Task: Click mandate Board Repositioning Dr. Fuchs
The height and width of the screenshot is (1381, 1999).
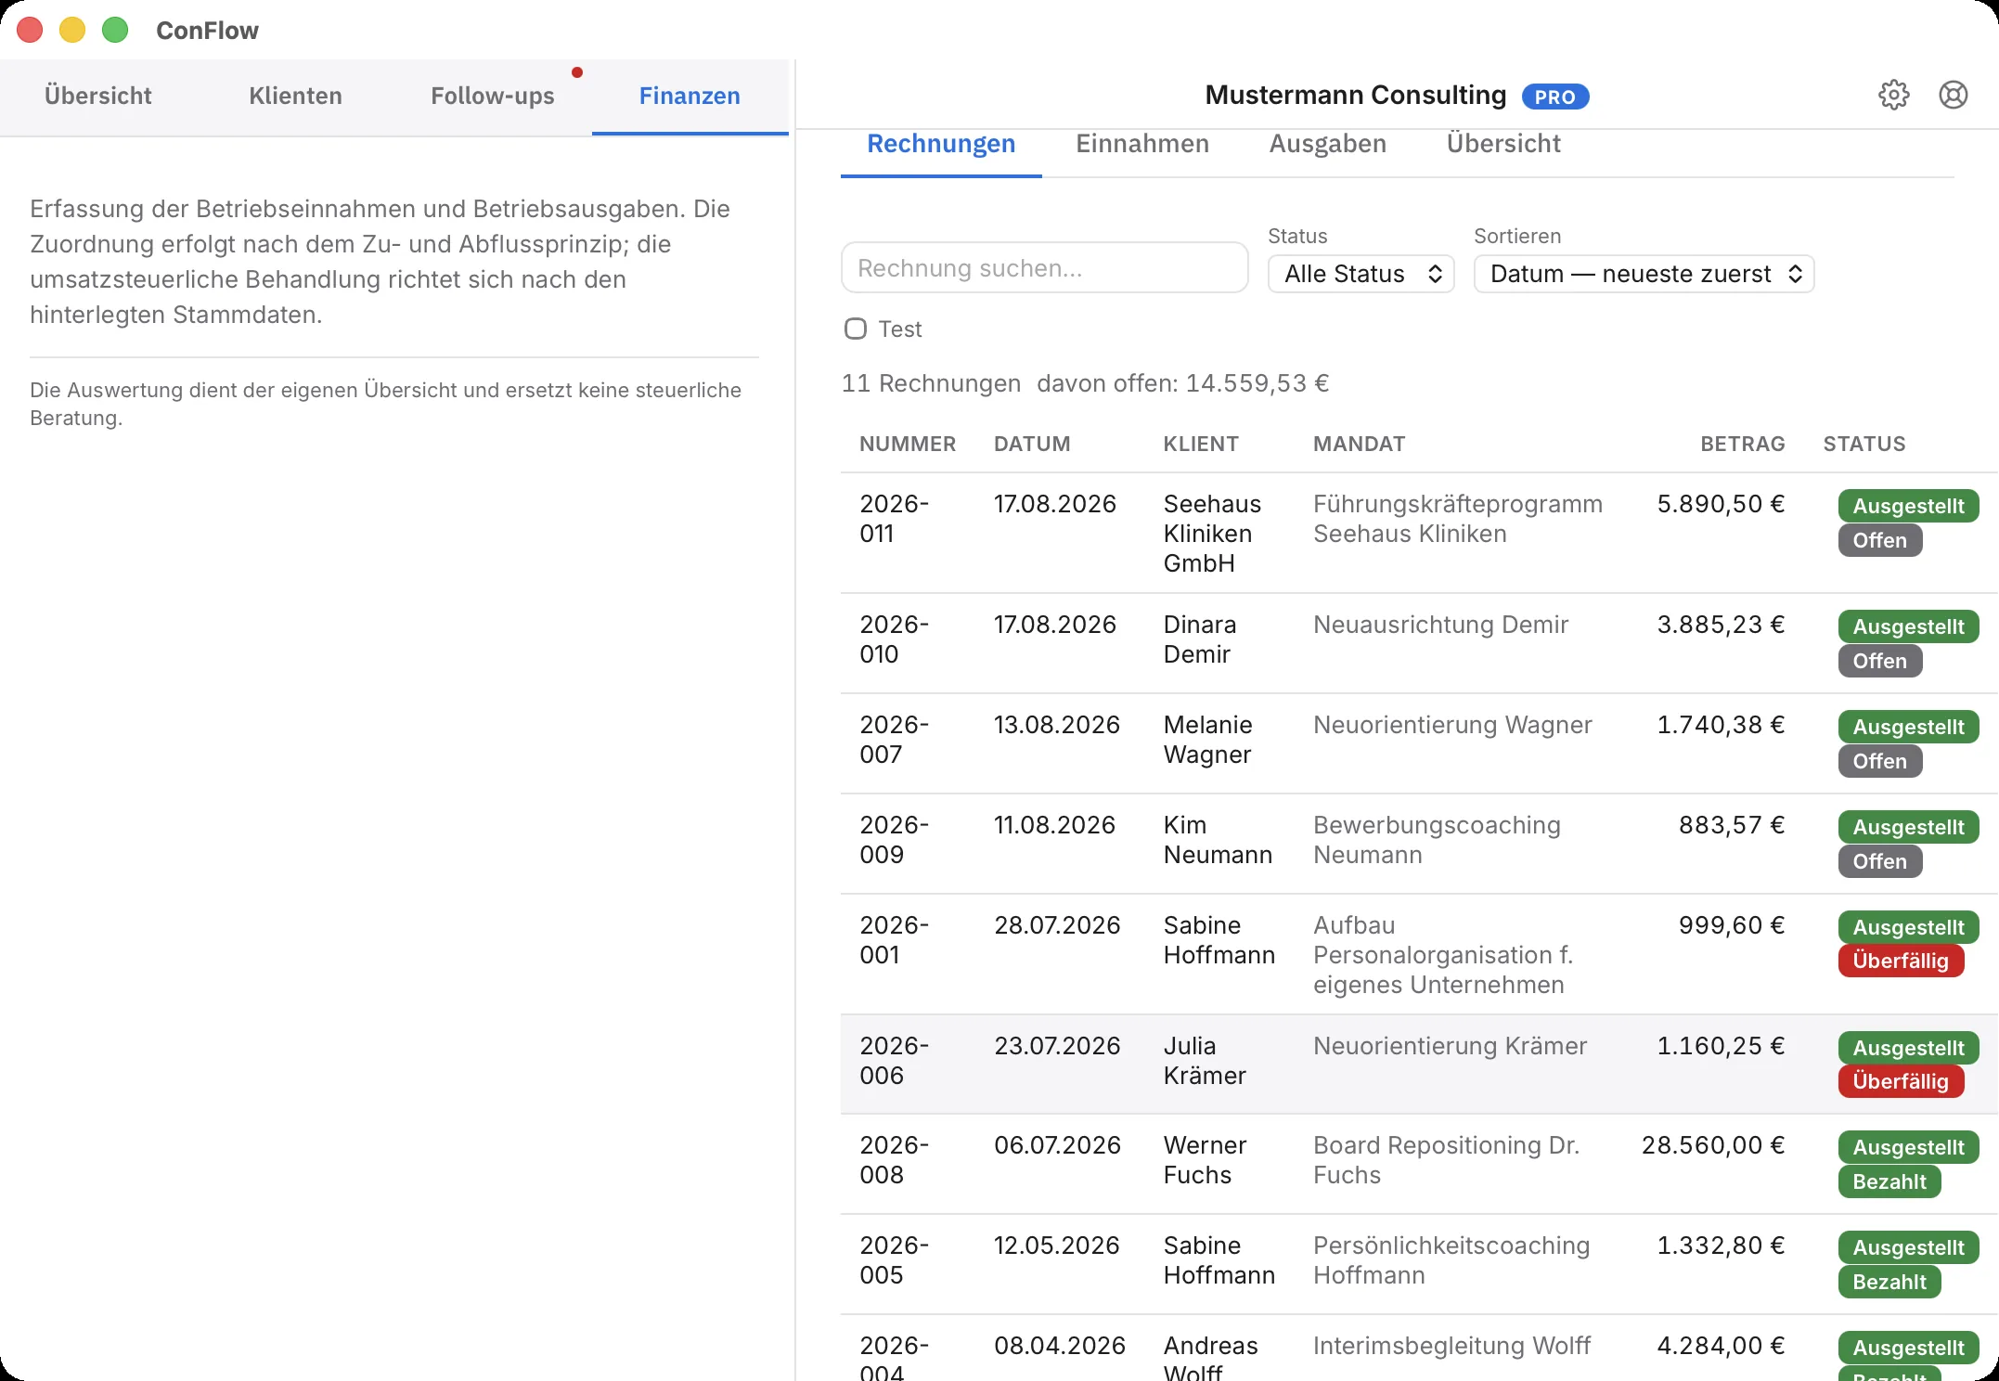Action: click(x=1446, y=1160)
